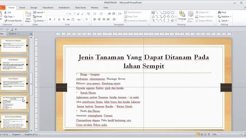Start Slide Show from status bar

click(209, 135)
